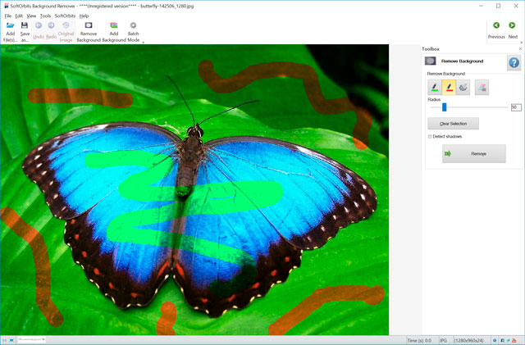The width and height of the screenshot is (525, 345).
Task: Click the Radius value input field
Action: point(515,107)
